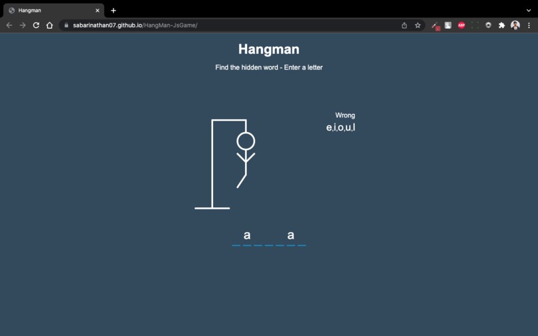Click the browser back arrow
This screenshot has height=336, width=538.
(x=9, y=25)
